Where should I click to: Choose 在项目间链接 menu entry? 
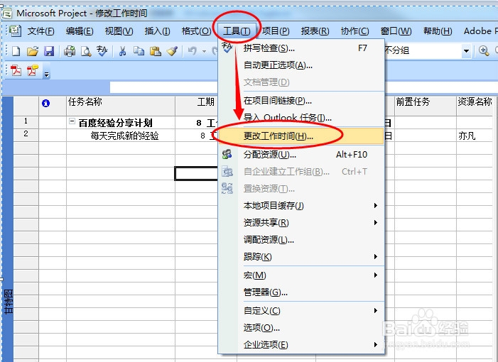coord(301,101)
